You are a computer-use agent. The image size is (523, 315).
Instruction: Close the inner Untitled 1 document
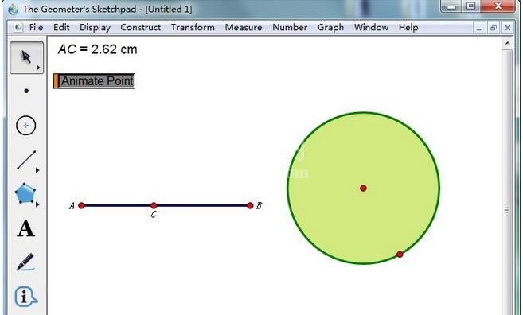(508, 28)
